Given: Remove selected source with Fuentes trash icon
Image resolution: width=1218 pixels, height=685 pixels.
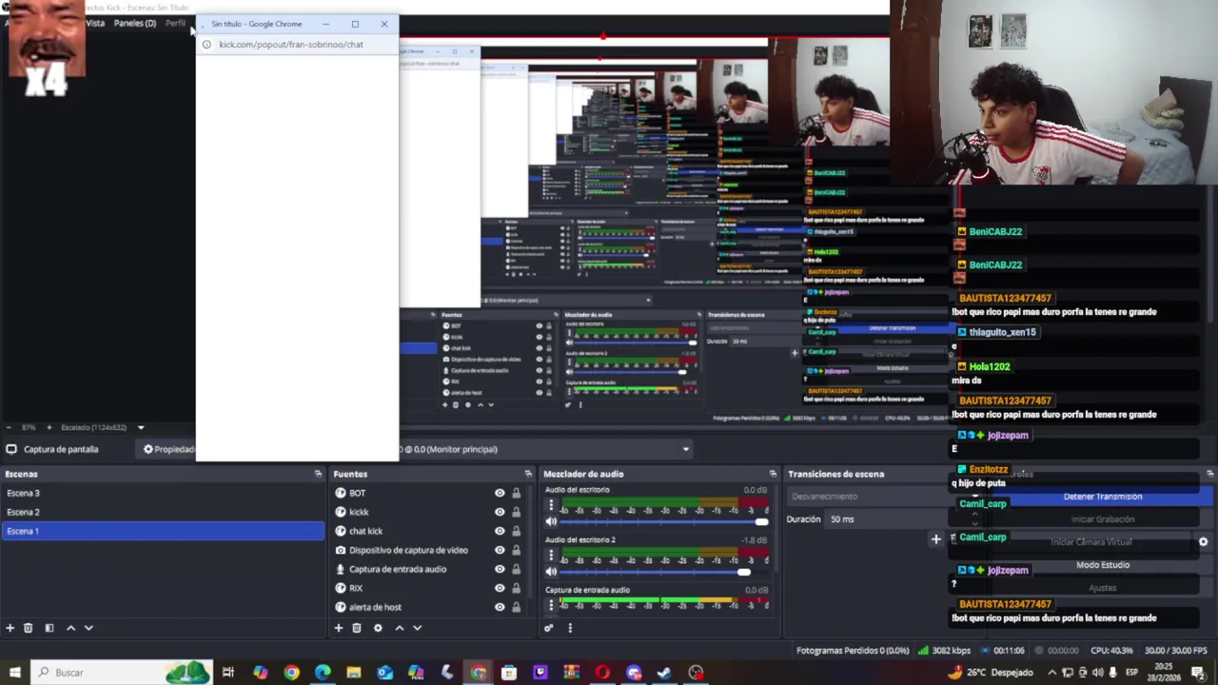Looking at the screenshot, I should click(357, 628).
